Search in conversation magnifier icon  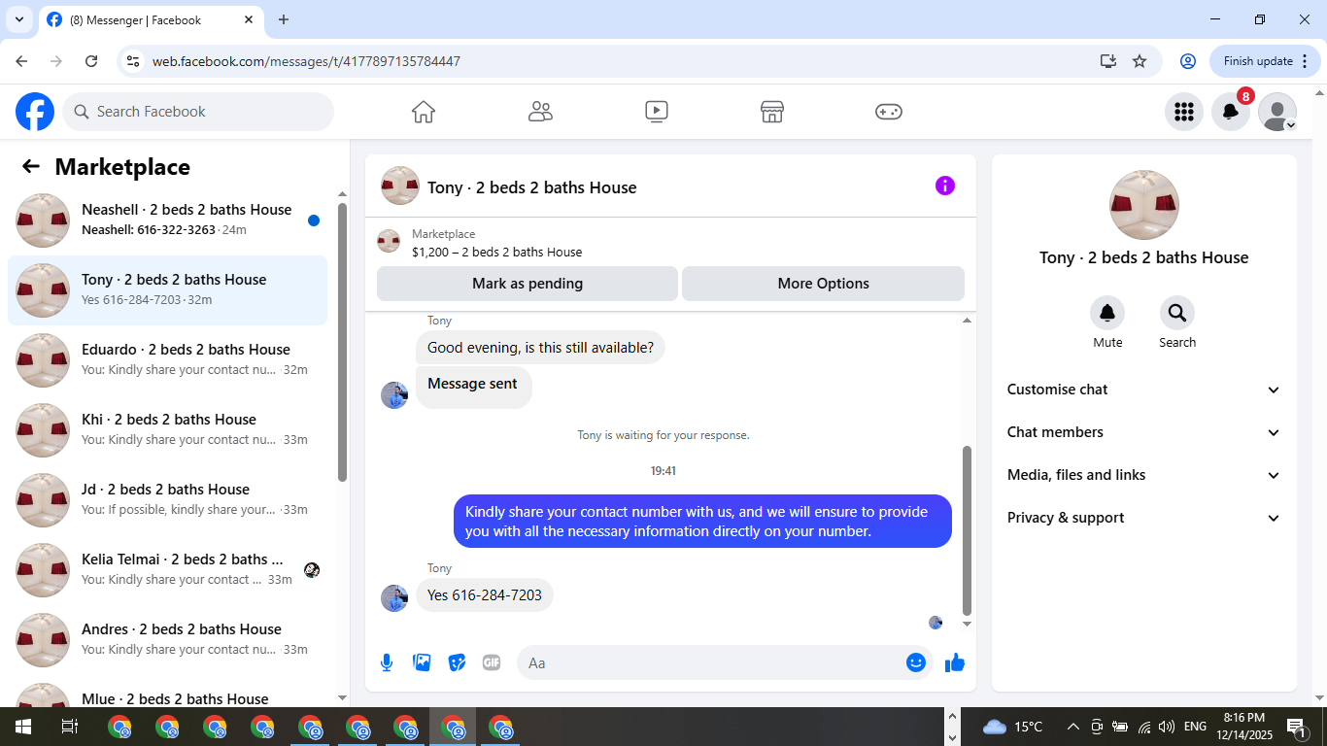[1177, 313]
